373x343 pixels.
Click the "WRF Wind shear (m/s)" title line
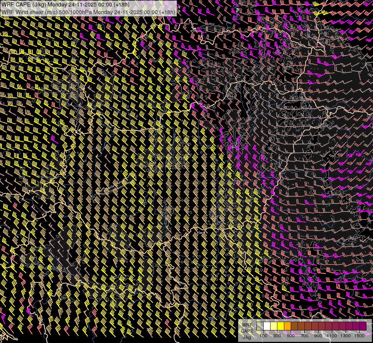point(88,12)
